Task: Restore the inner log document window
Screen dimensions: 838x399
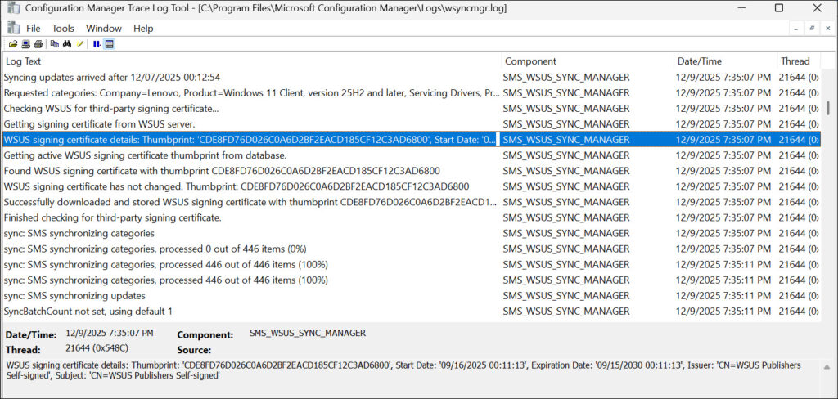Action: [x=811, y=29]
